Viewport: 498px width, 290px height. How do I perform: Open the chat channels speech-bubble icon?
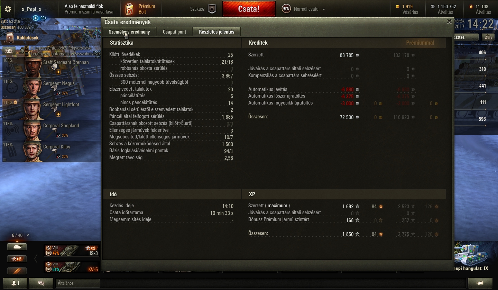point(41,283)
